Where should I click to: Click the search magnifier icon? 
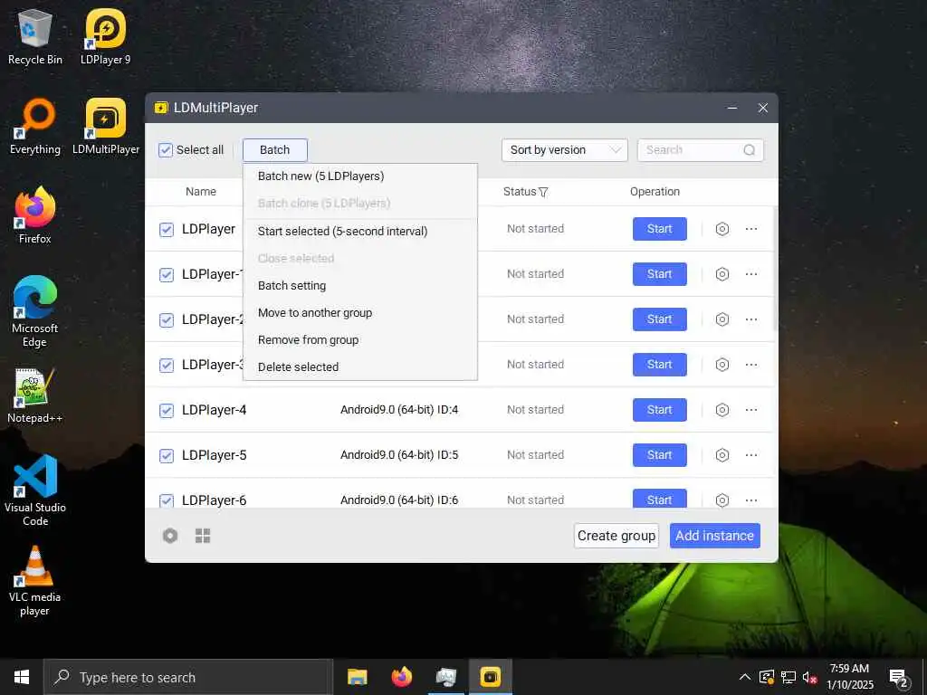pyautogui.click(x=749, y=150)
